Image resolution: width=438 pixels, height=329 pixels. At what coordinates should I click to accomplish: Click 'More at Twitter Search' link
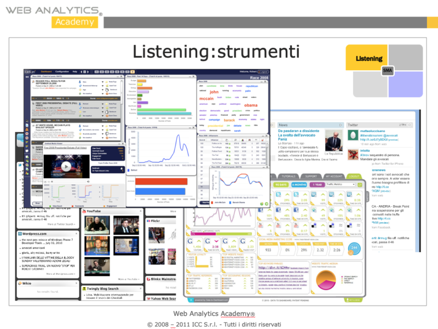pos(61,224)
